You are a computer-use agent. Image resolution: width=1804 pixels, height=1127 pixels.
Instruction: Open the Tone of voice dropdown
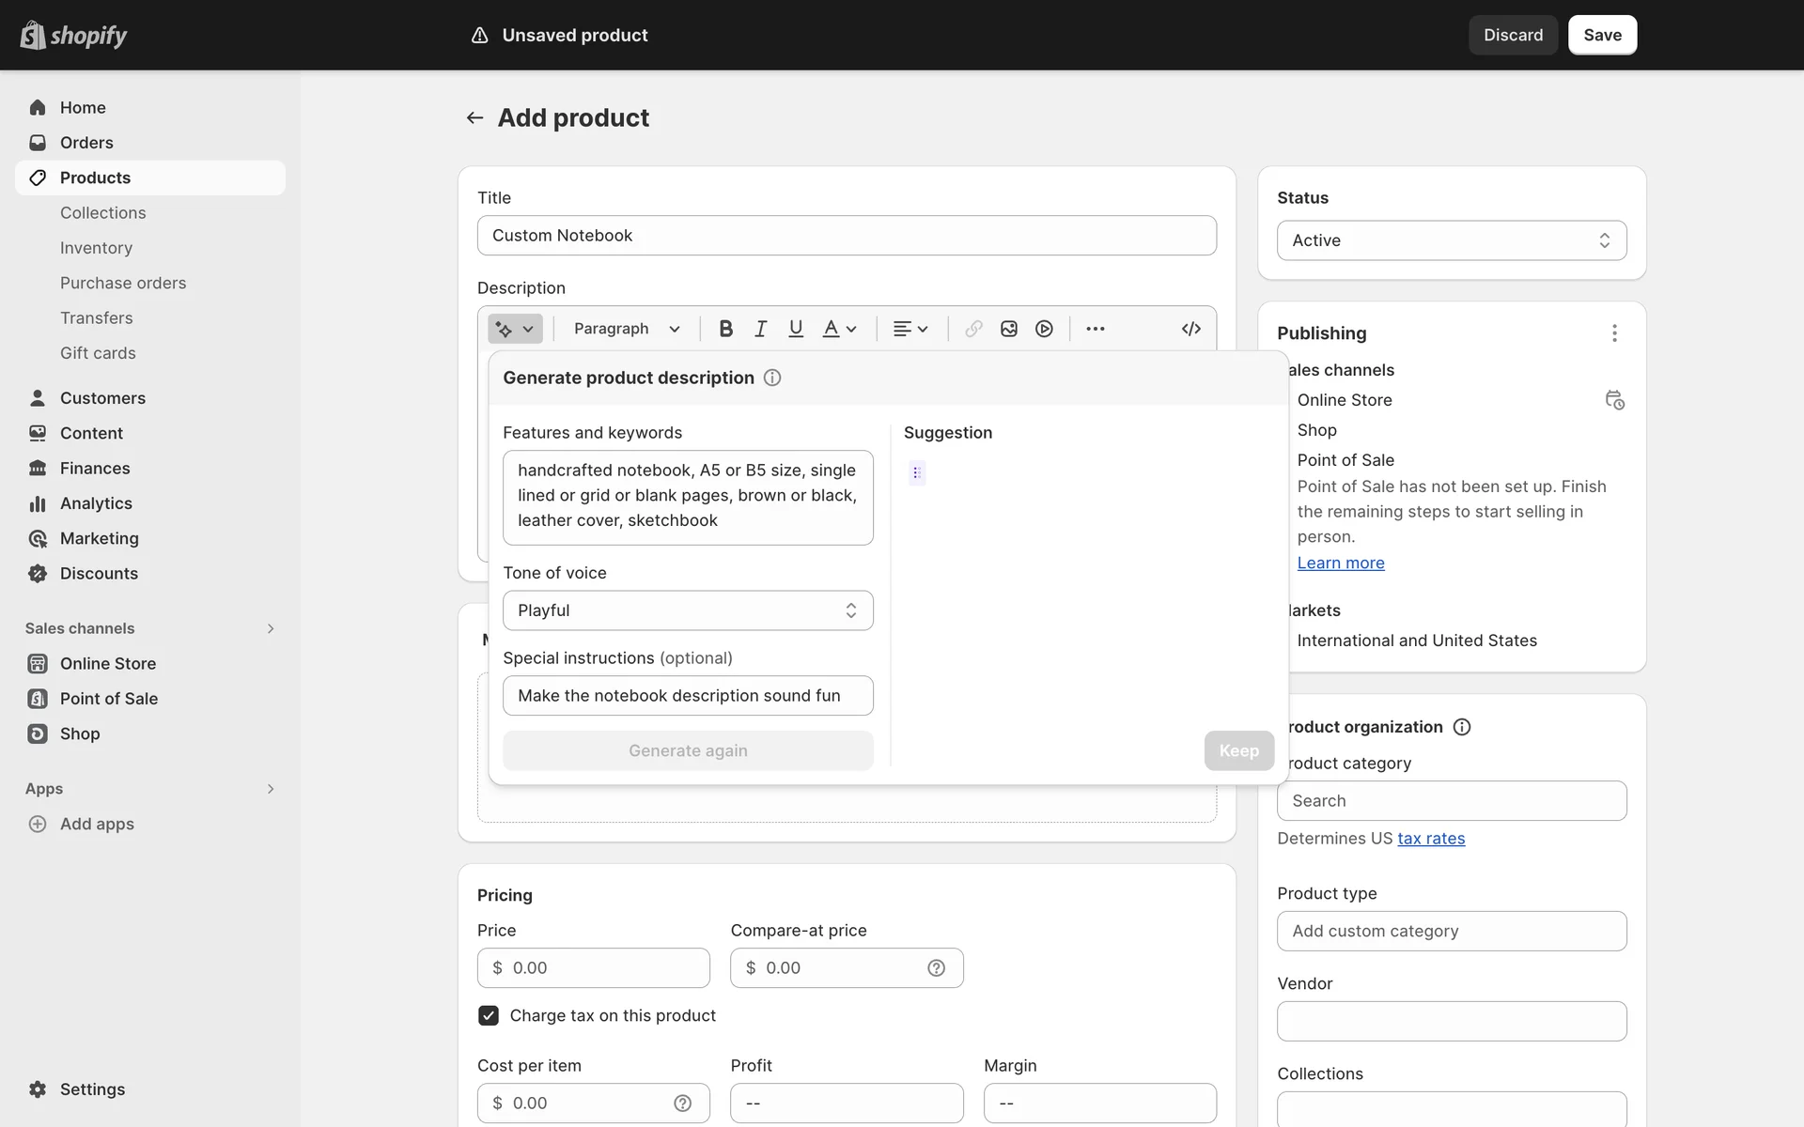click(688, 610)
